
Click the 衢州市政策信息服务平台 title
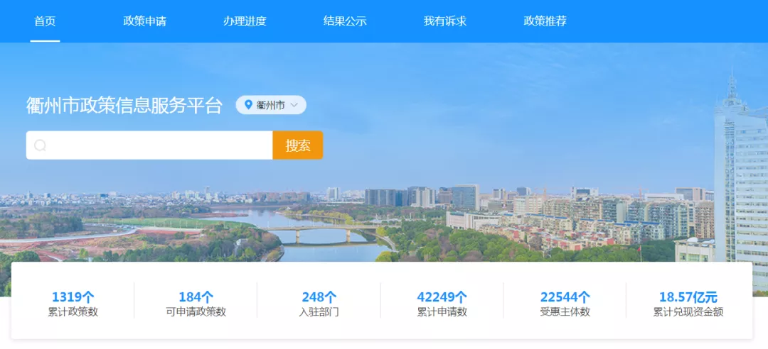click(x=124, y=105)
